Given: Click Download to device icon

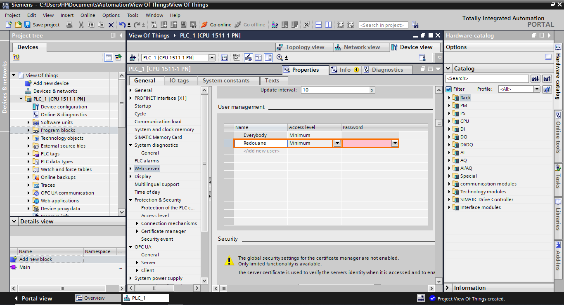Looking at the screenshot, I should [x=164, y=25].
